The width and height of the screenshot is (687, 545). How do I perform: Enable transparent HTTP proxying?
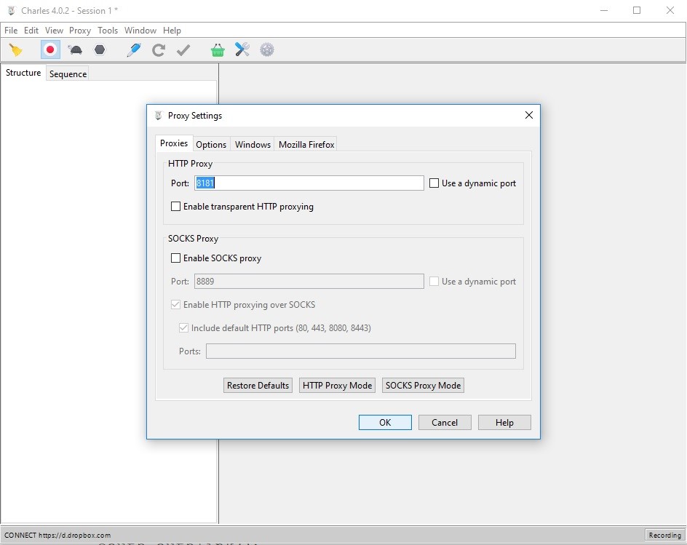(x=175, y=207)
